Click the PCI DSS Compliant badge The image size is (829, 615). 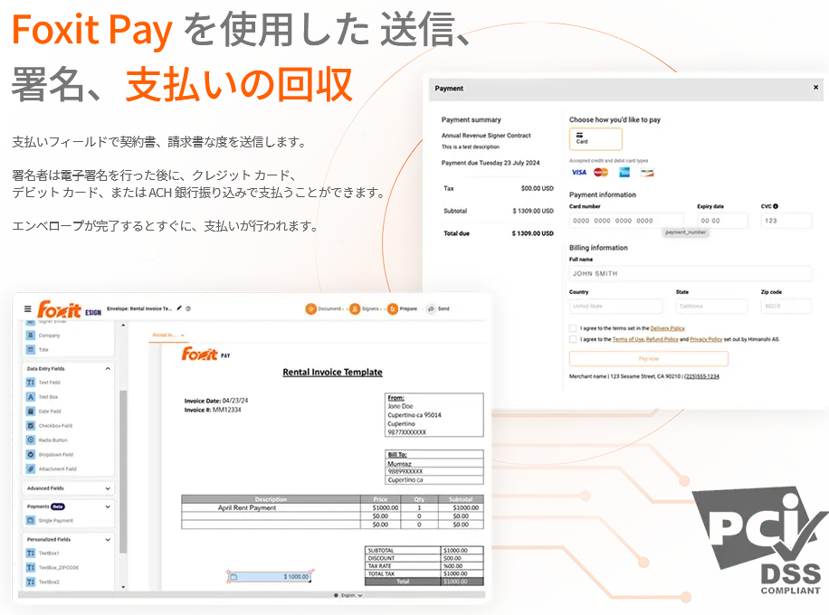(x=758, y=541)
